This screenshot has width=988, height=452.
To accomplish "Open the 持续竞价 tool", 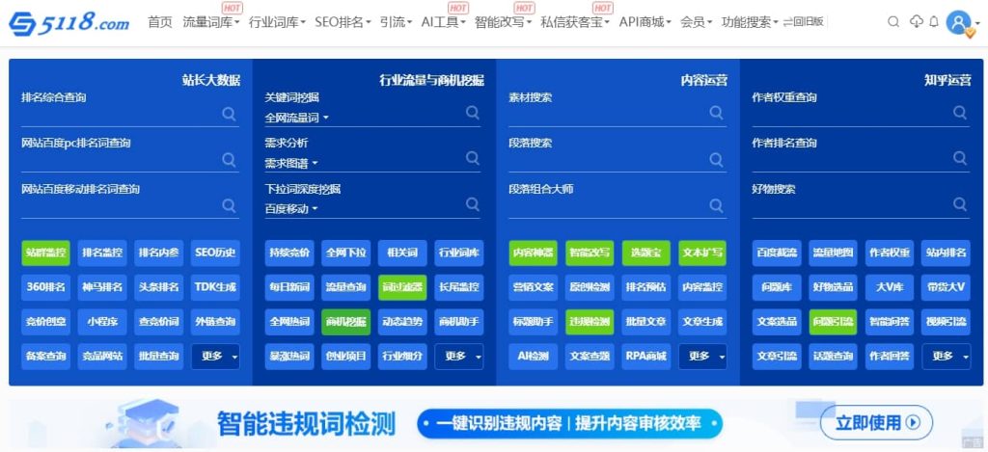I will (x=289, y=253).
